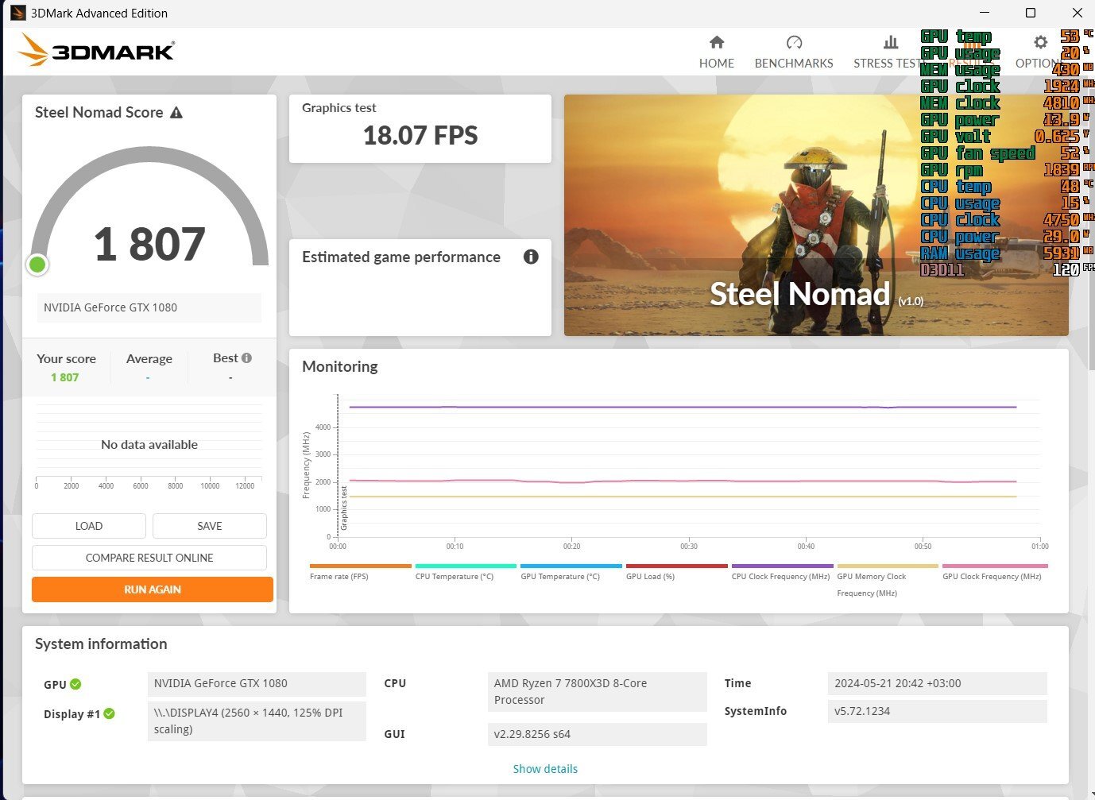Click the Steel Nomad banner image
The width and height of the screenshot is (1095, 800).
(x=816, y=215)
